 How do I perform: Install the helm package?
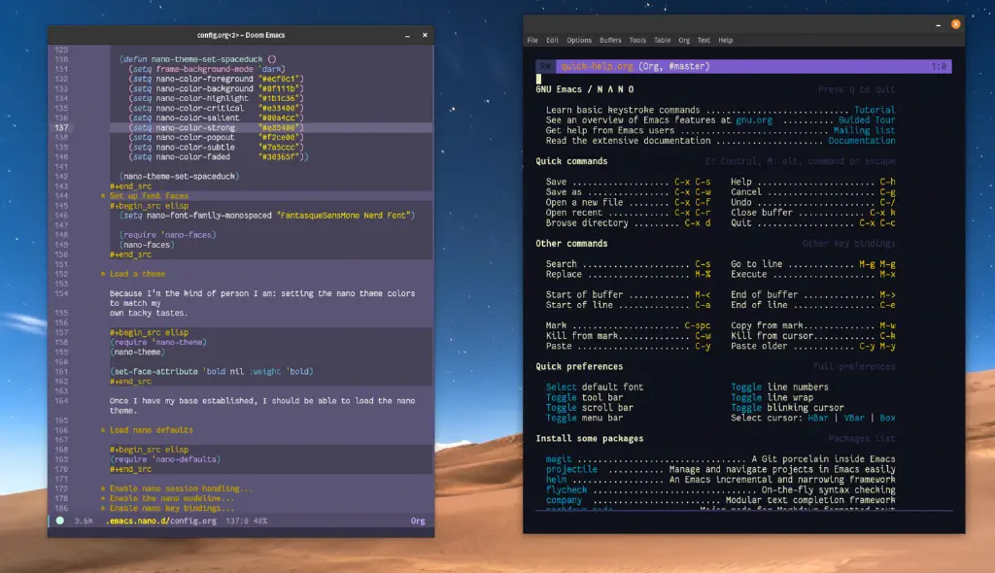[556, 479]
